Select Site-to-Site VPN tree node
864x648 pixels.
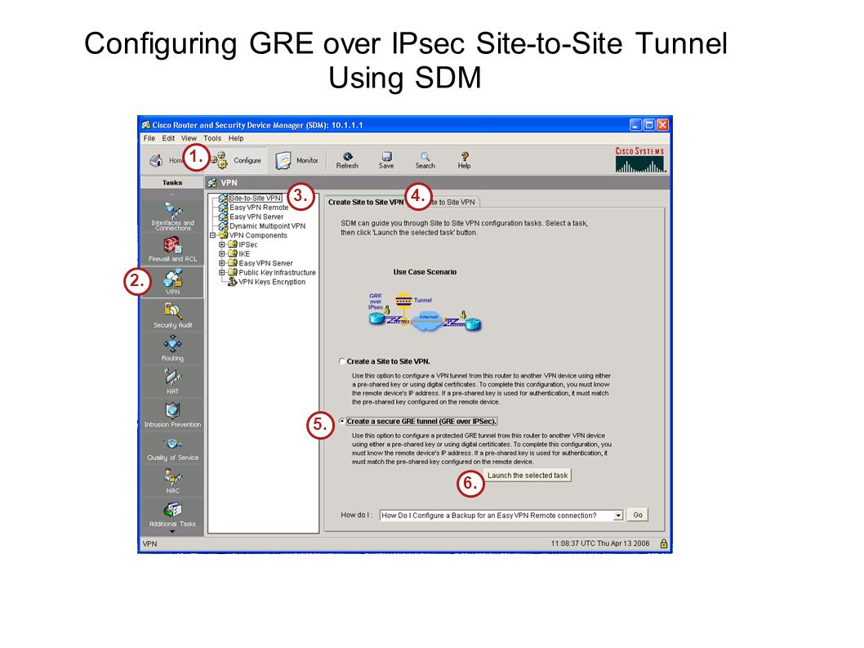255,198
